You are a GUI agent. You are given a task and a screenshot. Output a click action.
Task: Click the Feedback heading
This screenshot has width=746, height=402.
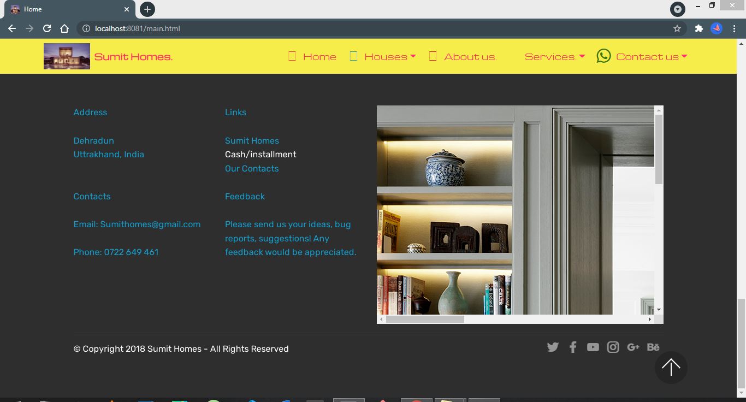pyautogui.click(x=245, y=196)
